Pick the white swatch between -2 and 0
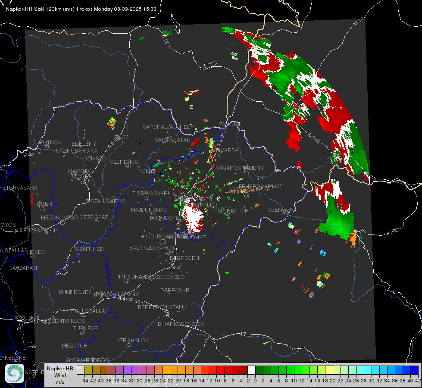The height and width of the screenshot is (388, 422). pos(251,370)
